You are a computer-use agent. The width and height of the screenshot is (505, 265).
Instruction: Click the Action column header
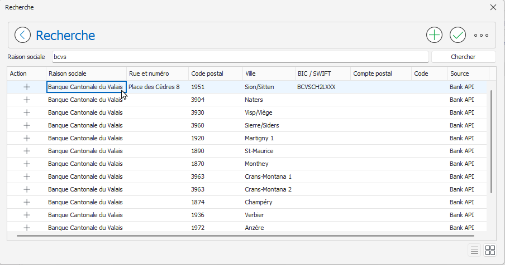tap(27, 73)
